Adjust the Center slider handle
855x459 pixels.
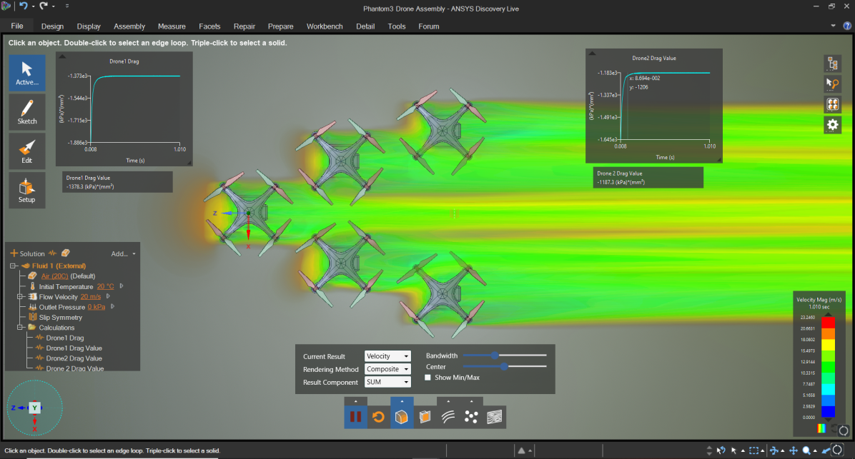[505, 366]
